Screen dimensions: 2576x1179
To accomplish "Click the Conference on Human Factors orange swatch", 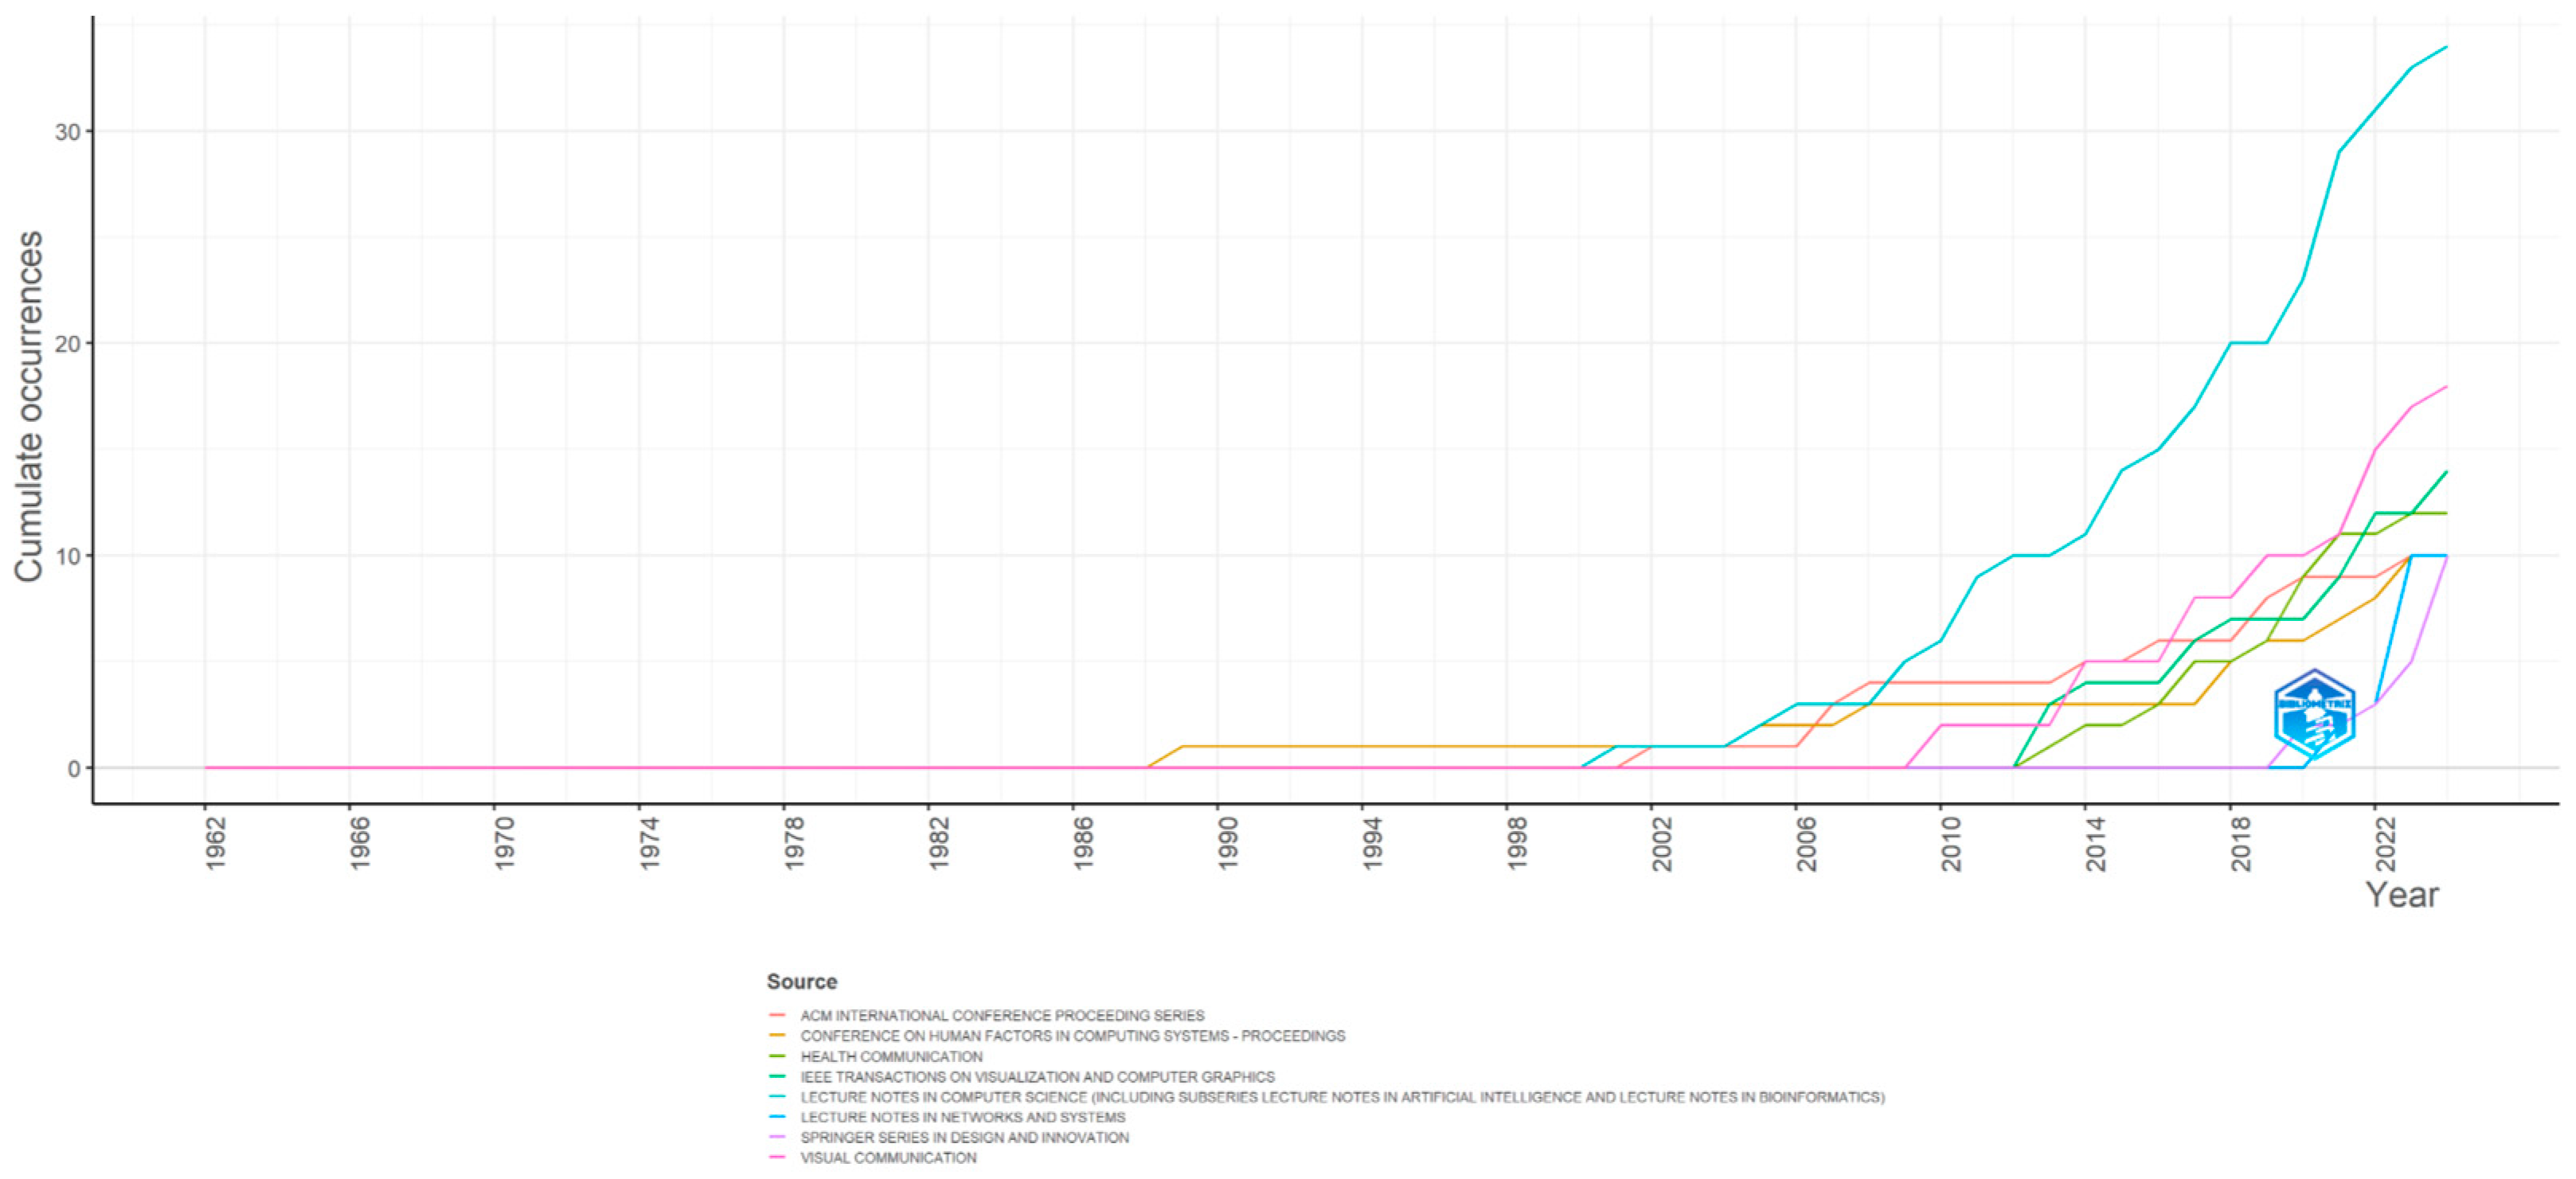I will 777,1035.
